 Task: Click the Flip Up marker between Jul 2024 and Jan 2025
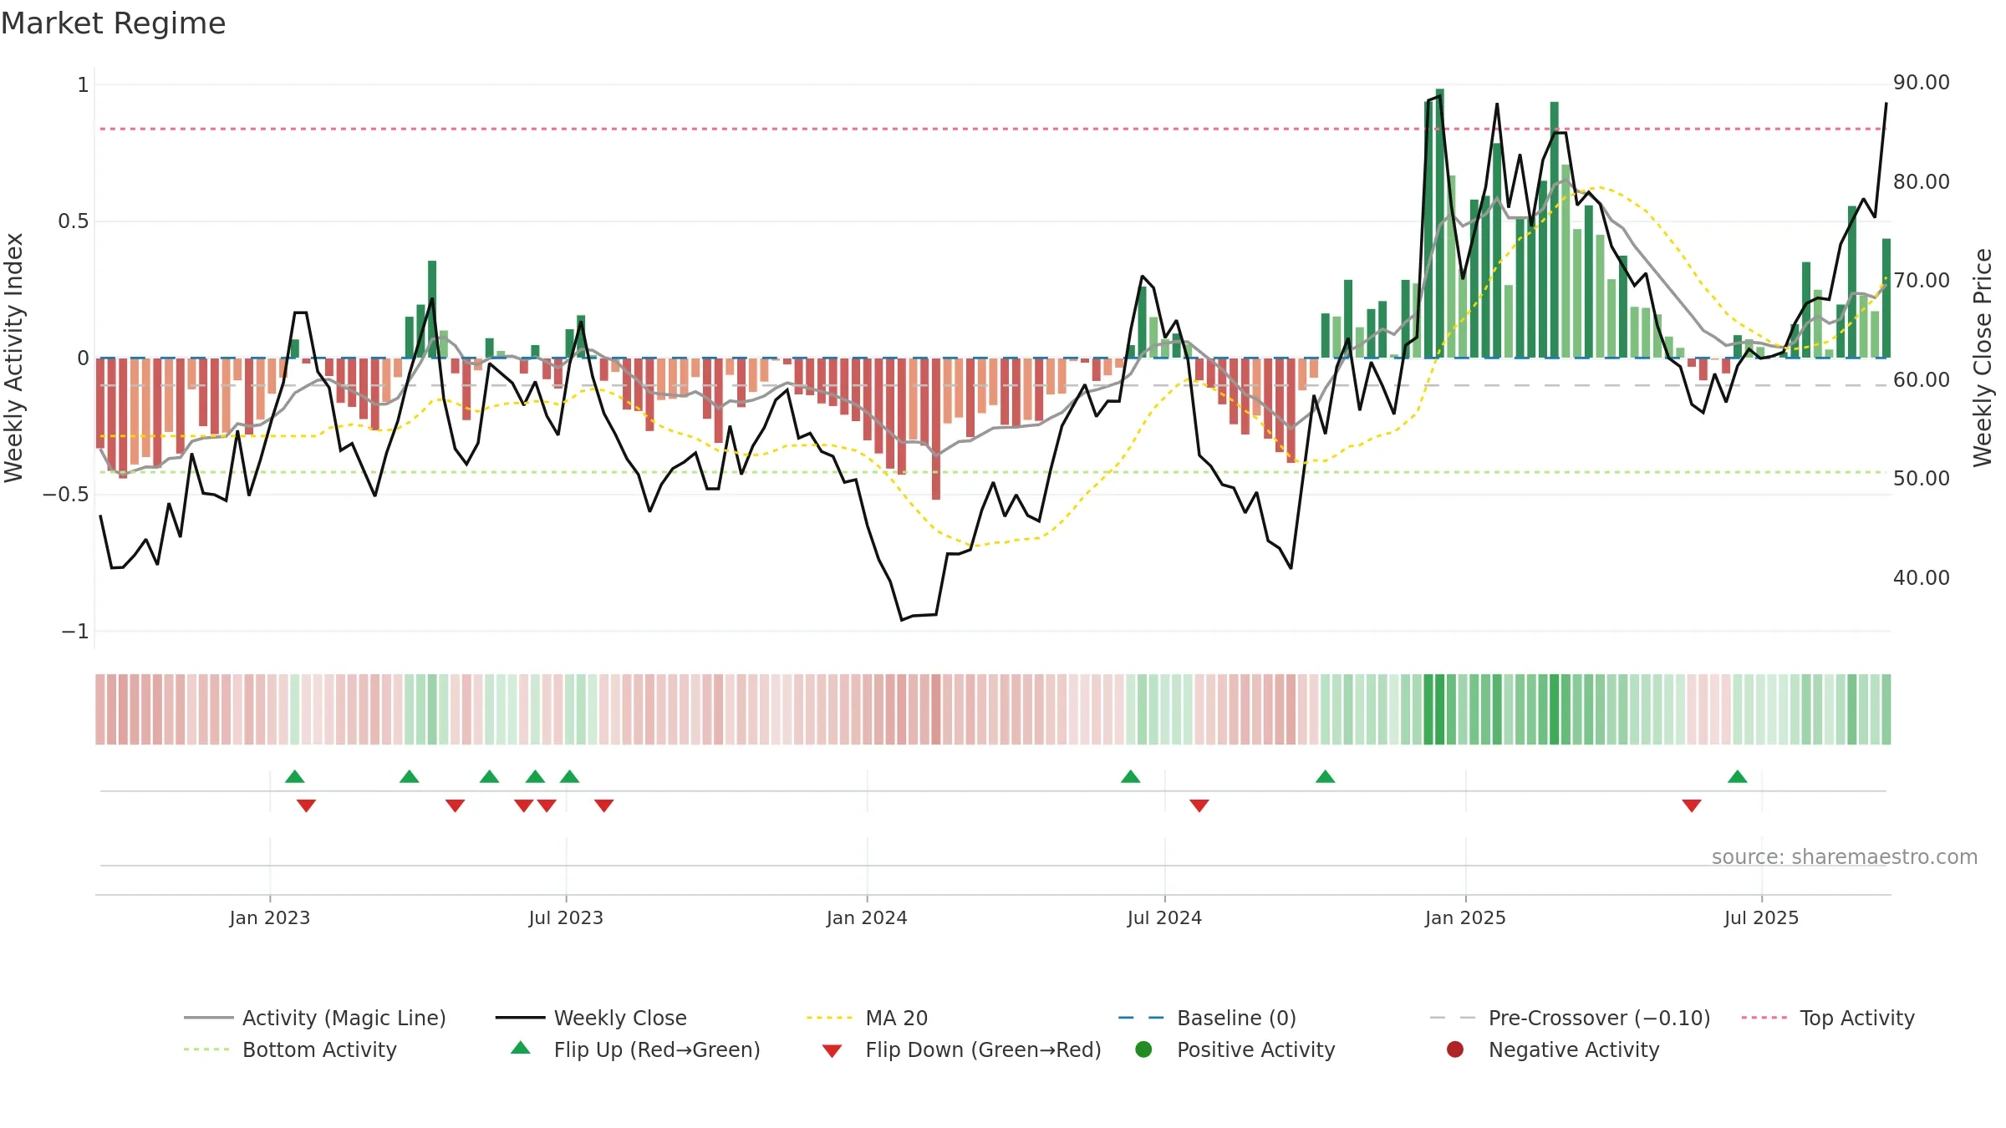pyautogui.click(x=1326, y=776)
